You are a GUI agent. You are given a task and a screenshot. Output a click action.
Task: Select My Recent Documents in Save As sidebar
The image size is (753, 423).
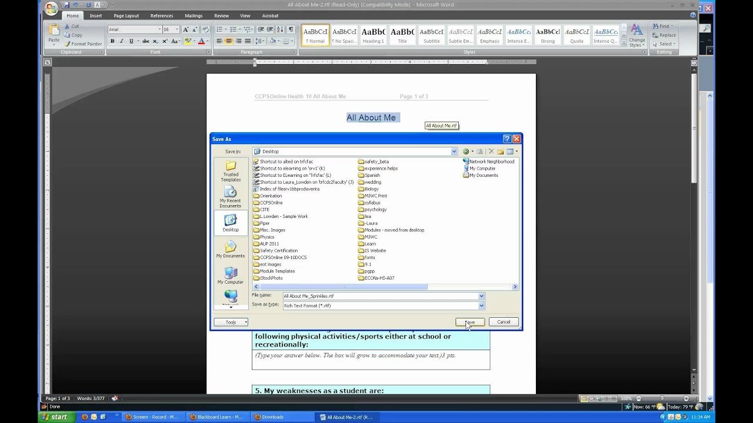pyautogui.click(x=231, y=197)
